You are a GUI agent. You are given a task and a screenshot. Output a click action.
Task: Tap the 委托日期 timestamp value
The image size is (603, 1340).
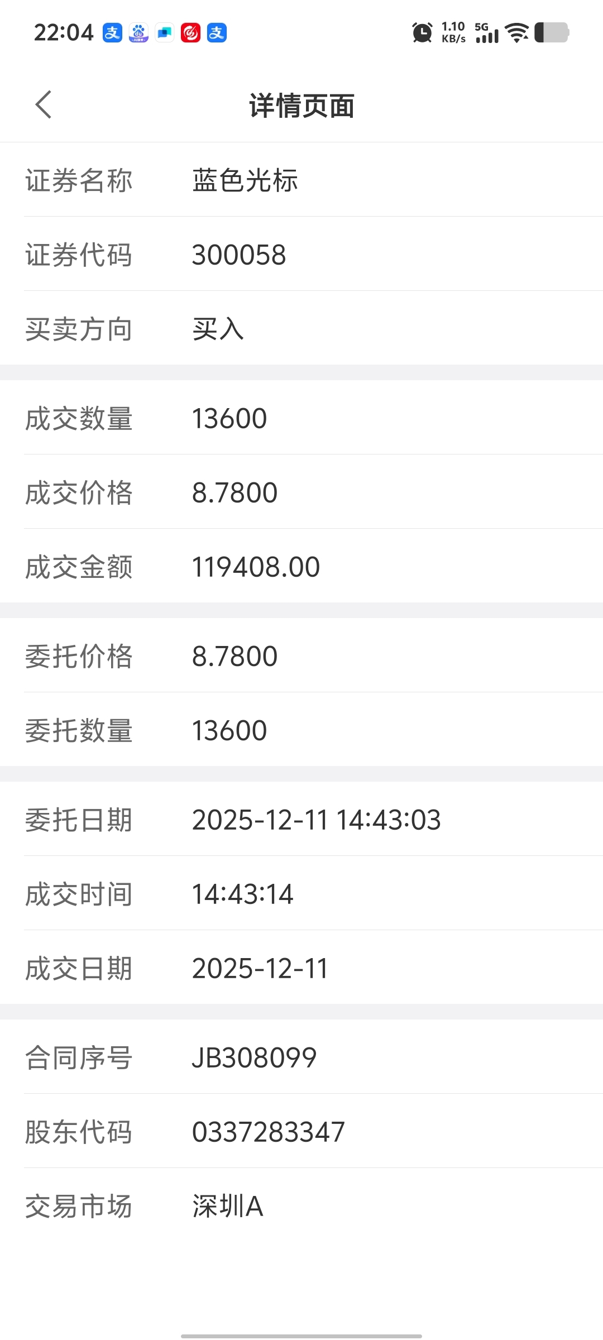[317, 820]
